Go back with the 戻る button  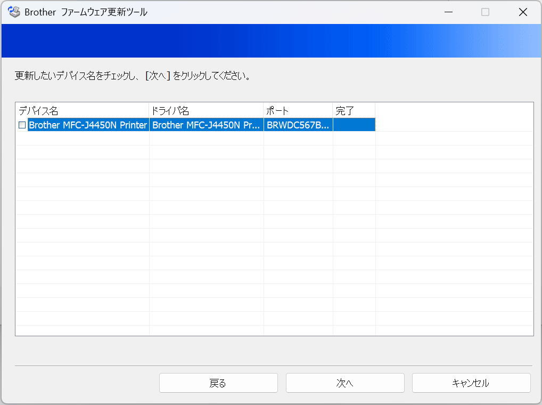point(218,383)
